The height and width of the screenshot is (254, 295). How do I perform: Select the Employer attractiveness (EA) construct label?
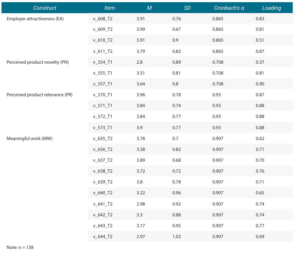(x=35, y=19)
